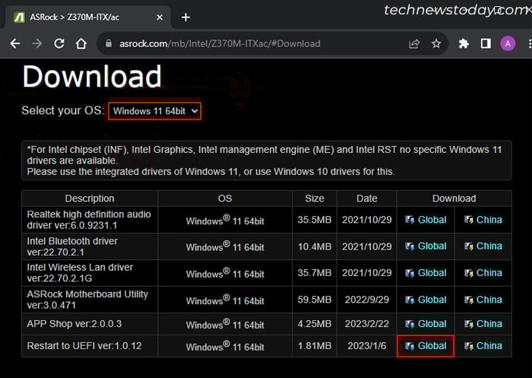
Task: Click the 1.81MB size cell
Action: [315, 346]
